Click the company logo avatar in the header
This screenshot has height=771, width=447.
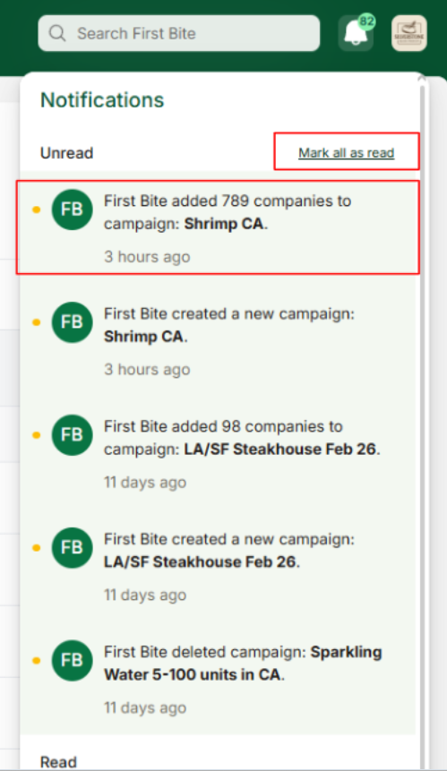[409, 33]
